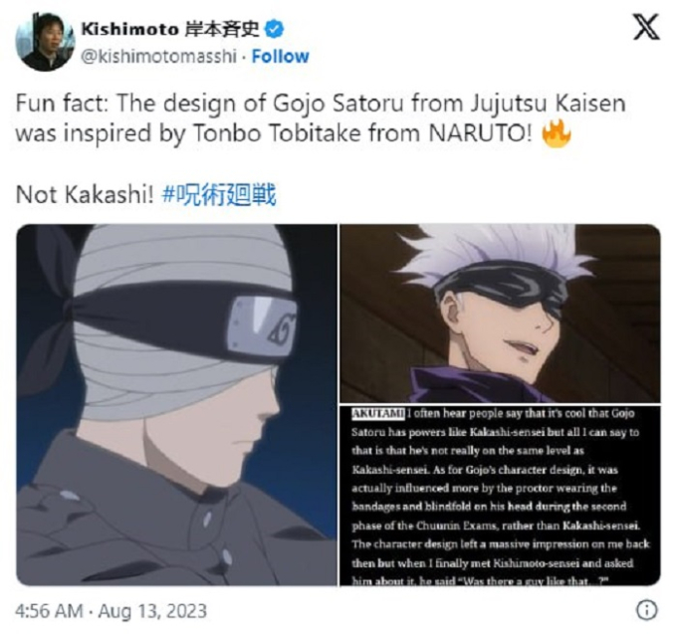Open the tweet info icon
This screenshot has width=677, height=635.
647,610
